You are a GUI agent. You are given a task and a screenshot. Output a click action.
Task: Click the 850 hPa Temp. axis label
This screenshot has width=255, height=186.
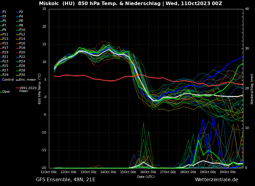click(x=40, y=89)
